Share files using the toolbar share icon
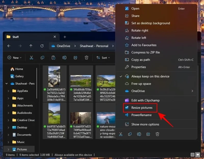 tap(75, 58)
